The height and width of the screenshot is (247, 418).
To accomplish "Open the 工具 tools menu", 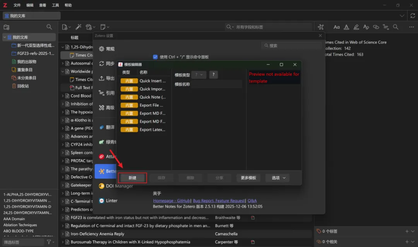I will pyautogui.click(x=55, y=5).
